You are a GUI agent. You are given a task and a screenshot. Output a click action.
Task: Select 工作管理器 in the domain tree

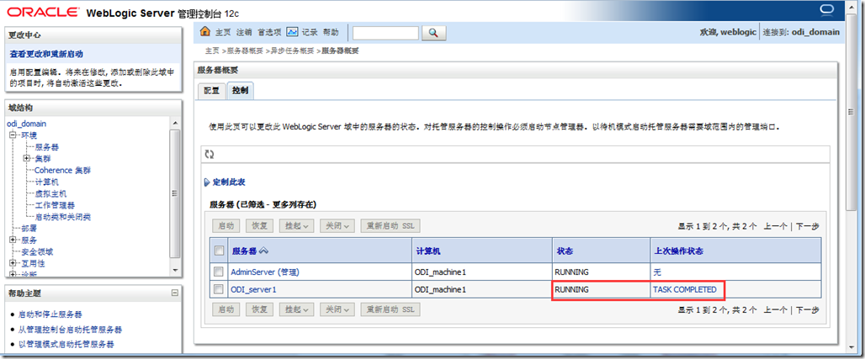pos(55,205)
